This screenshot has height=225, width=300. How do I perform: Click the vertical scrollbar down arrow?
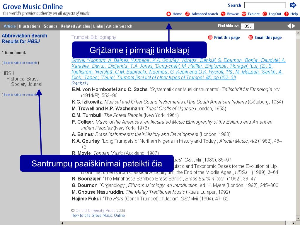(298, 218)
